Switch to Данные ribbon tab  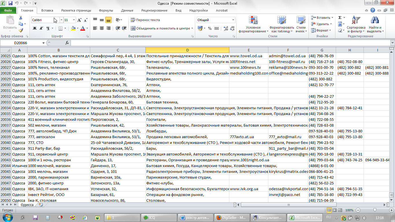click(127, 10)
